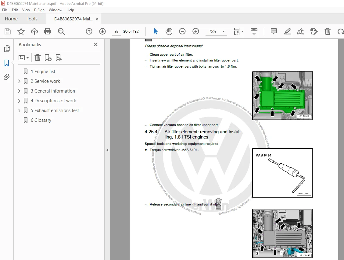Expand the 5 Exhaust emissions test bookmark

point(19,111)
